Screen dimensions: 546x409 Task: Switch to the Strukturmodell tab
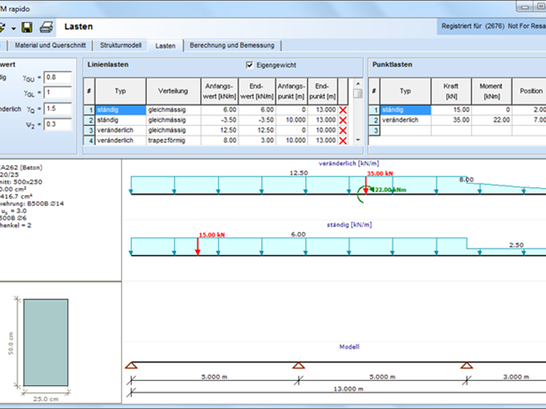pyautogui.click(x=120, y=46)
